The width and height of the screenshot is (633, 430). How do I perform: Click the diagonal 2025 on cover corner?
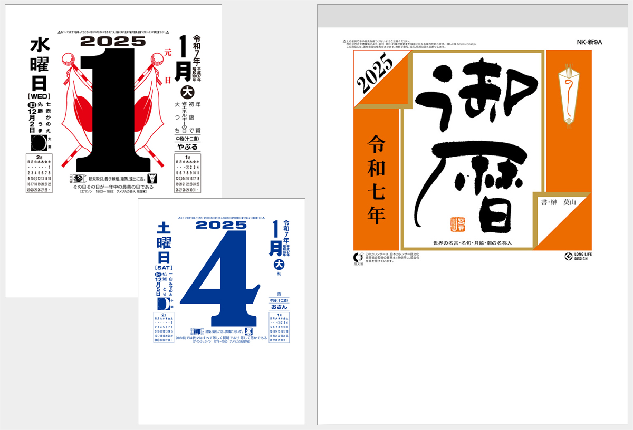coord(376,72)
